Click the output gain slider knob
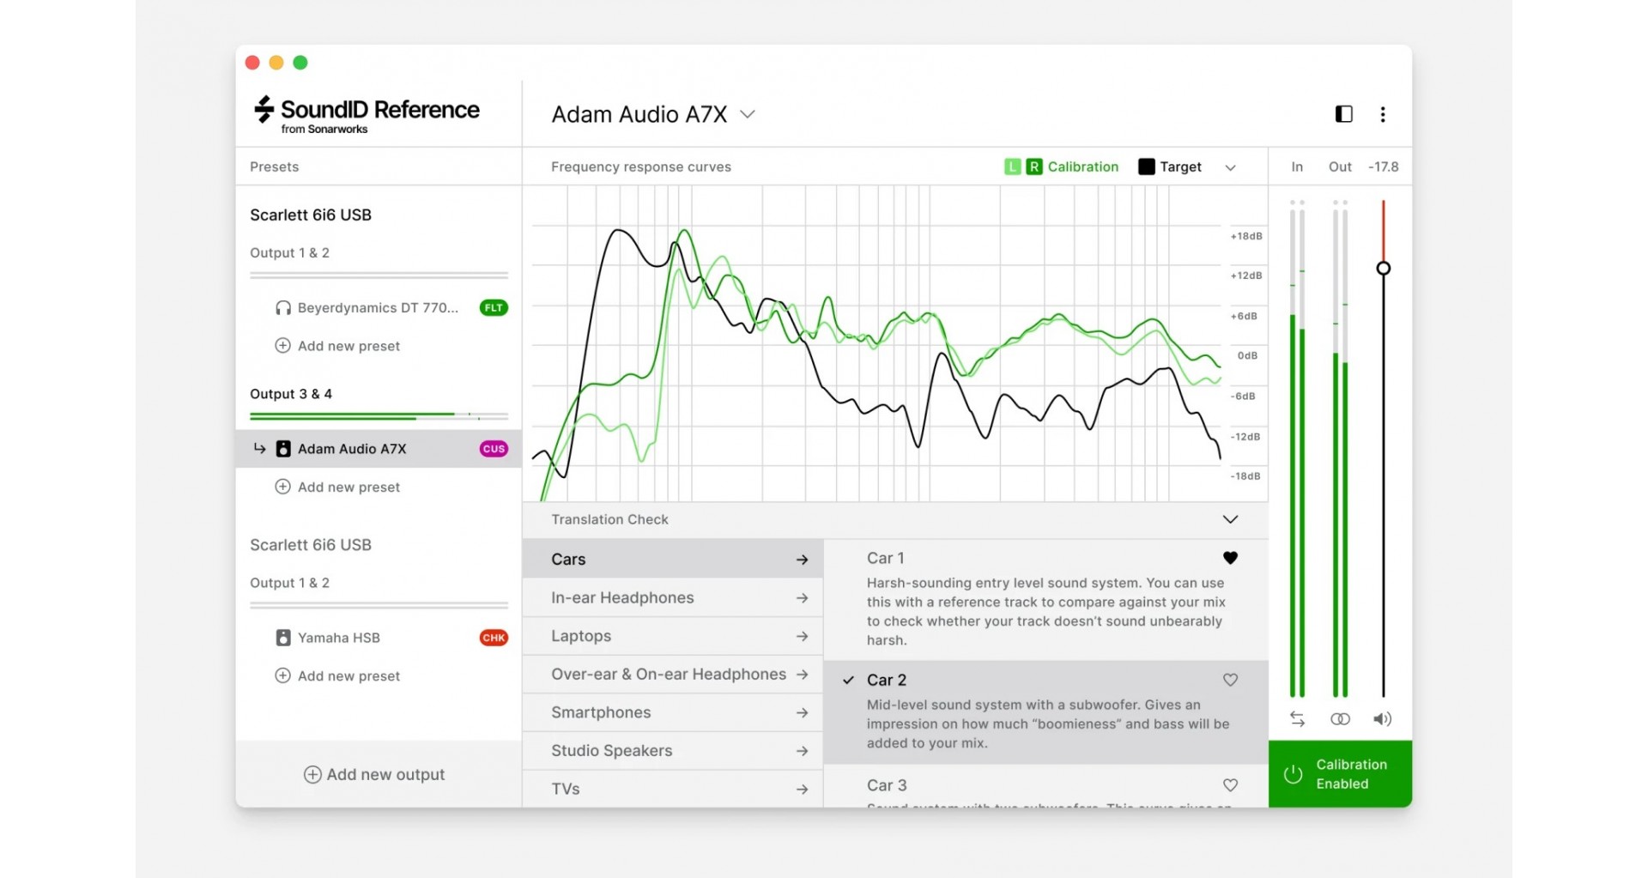Screen dimensions: 1648x878 click(1383, 269)
